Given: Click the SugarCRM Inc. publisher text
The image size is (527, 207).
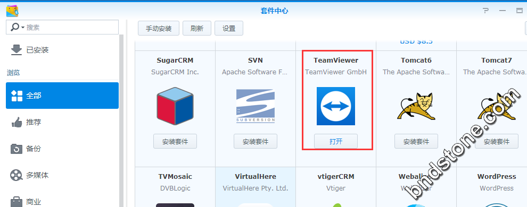Looking at the screenshot, I should [x=175, y=72].
